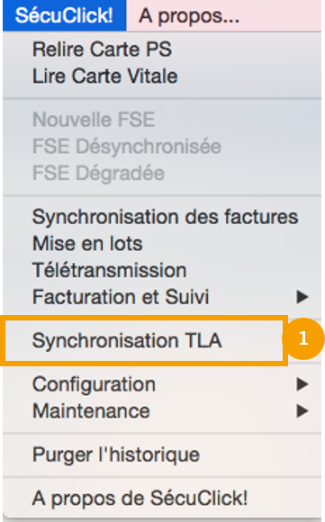
Task: Click the orange number 1 badge
Action: [x=303, y=338]
